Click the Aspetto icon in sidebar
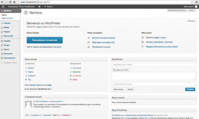This screenshot has width=199, height=119. (x=2, y=41)
